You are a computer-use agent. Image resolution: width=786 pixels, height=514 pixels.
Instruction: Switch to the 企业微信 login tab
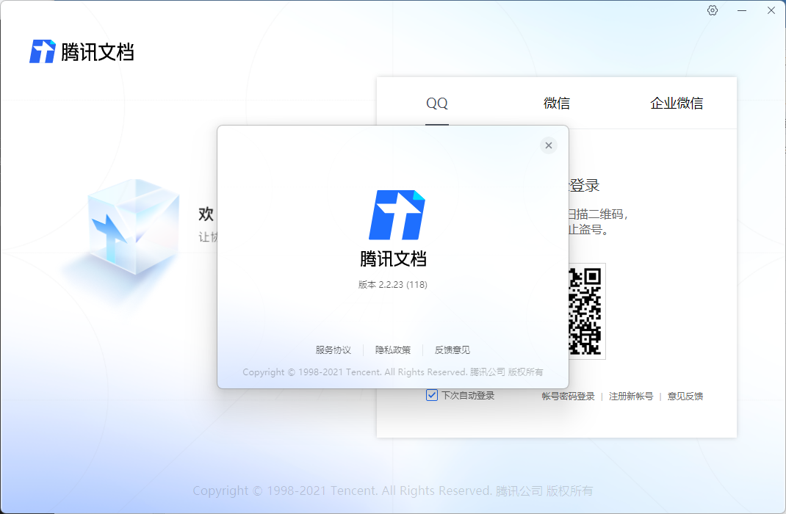click(677, 104)
